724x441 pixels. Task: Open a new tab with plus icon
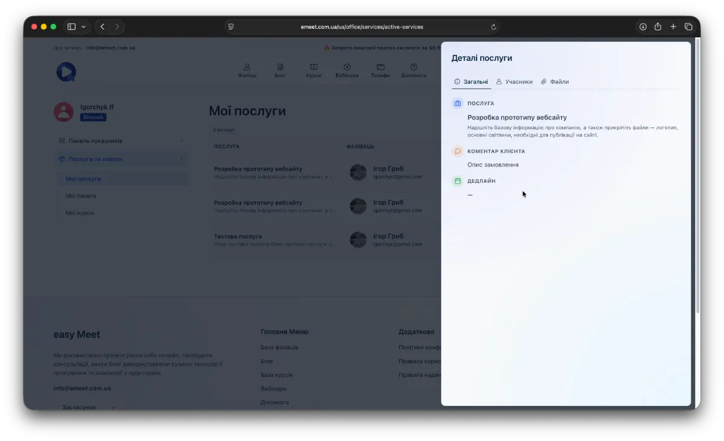coord(673,27)
